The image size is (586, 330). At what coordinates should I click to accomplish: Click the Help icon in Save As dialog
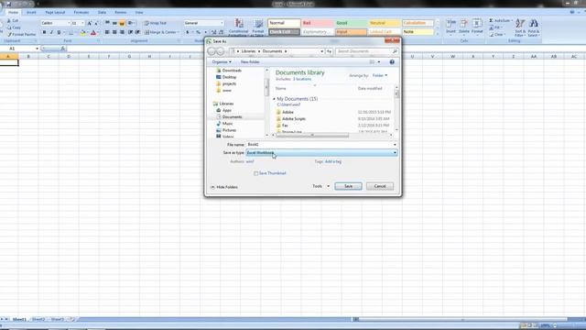(x=392, y=62)
